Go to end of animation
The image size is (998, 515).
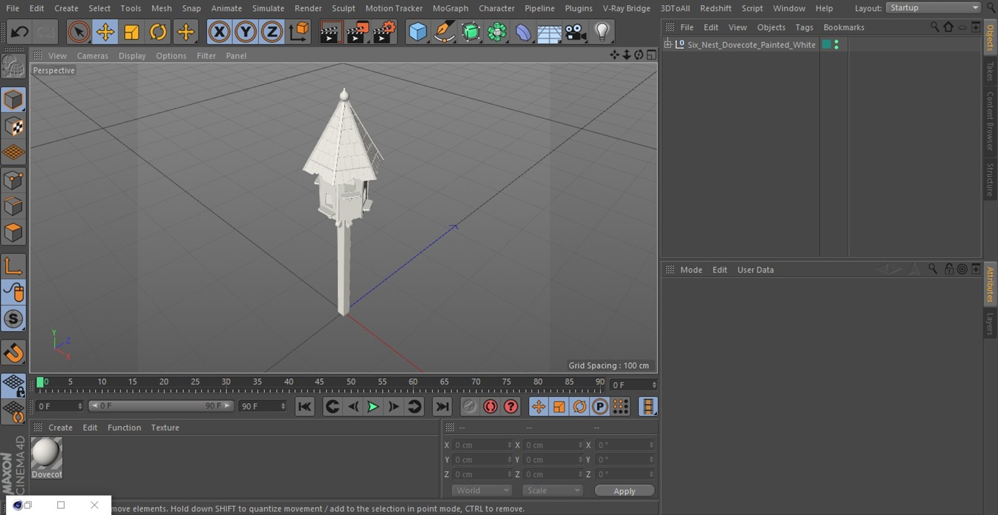442,406
